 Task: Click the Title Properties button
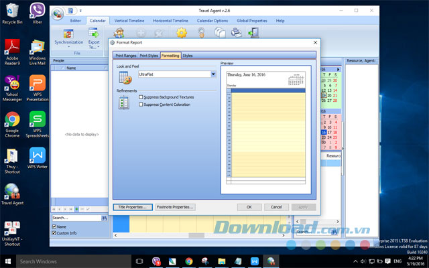point(132,207)
